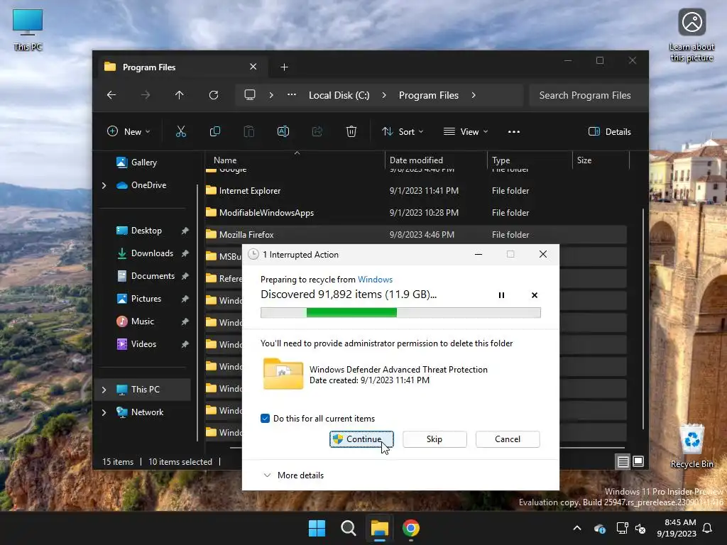The image size is (727, 545).
Task: Click the Copy icon in toolbar
Action: [214, 131]
